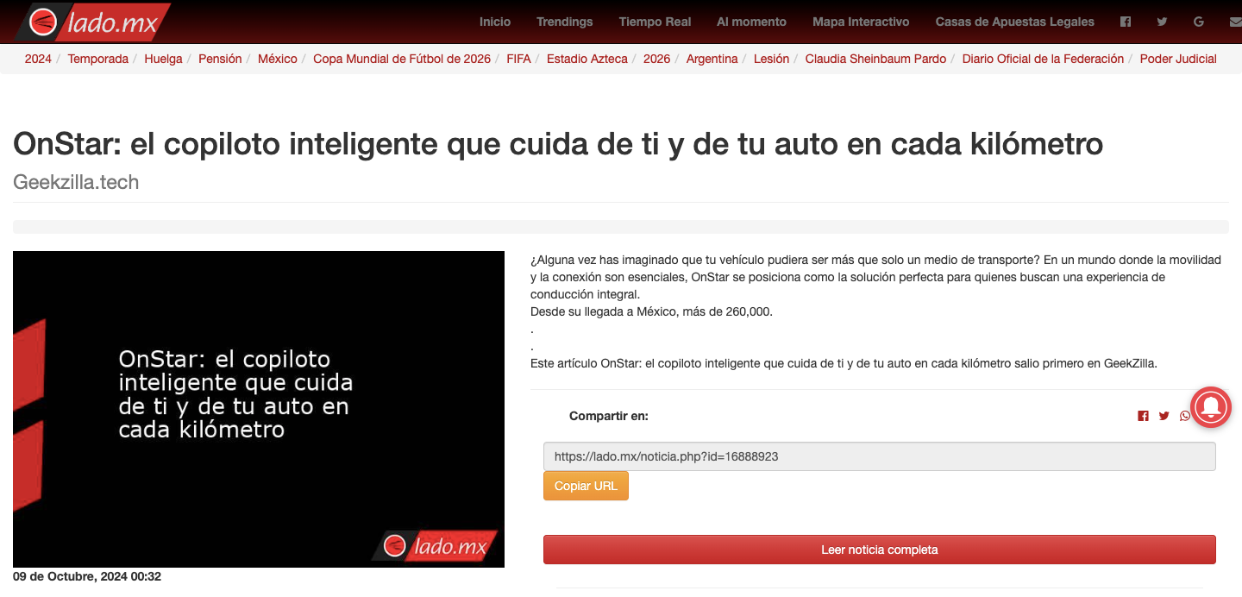Click the OnStar article headline
1242x597 pixels.
(558, 144)
